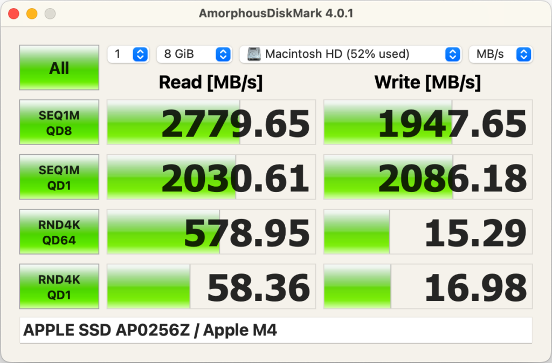Click the 16.98 RND4K QD1 write result

click(428, 286)
